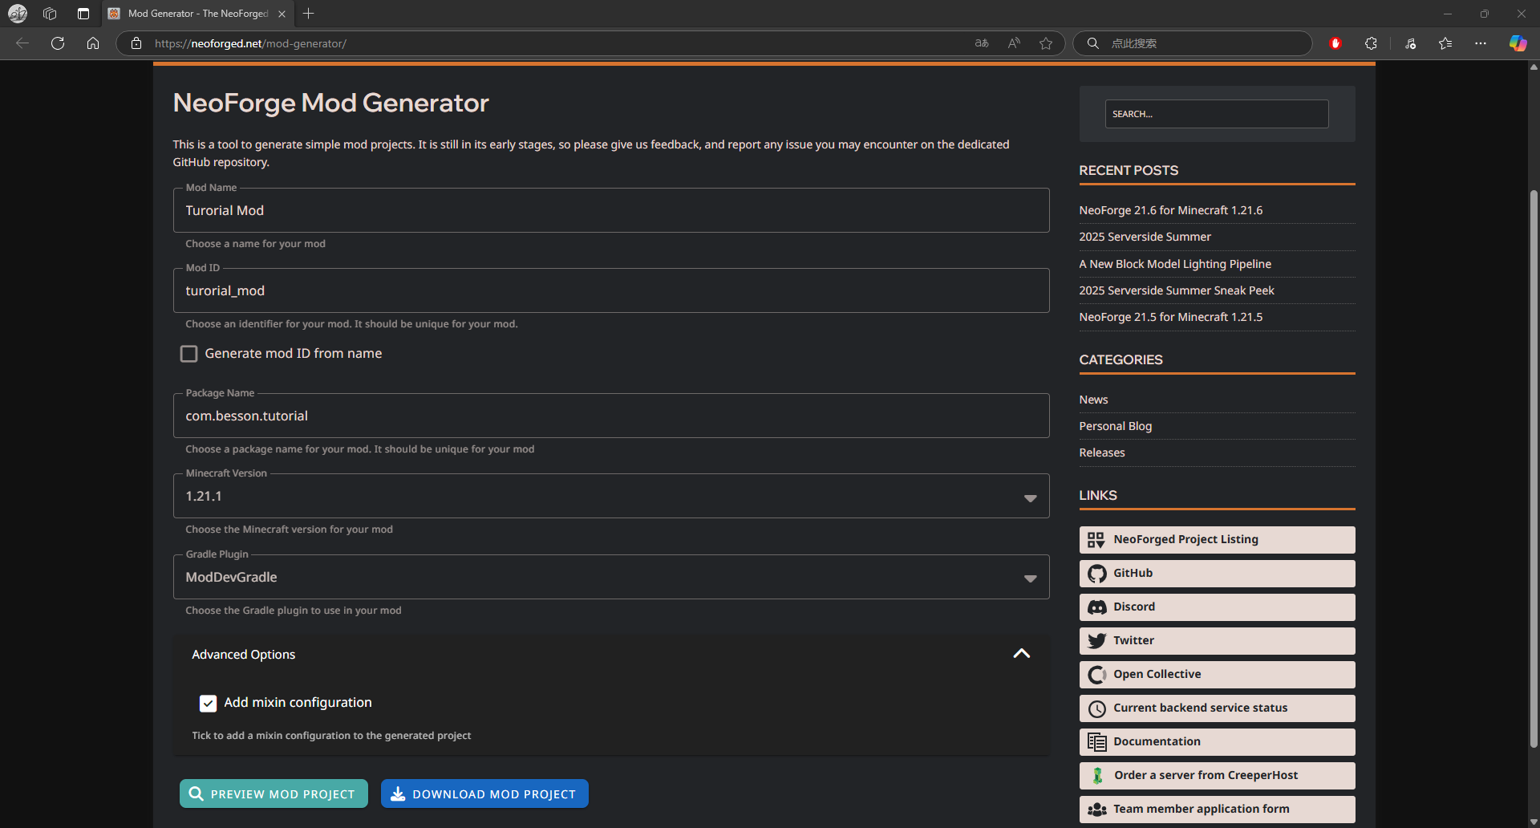Image resolution: width=1540 pixels, height=828 pixels.
Task: Open A New Block Model Lighting Pipeline post
Action: 1175,264
